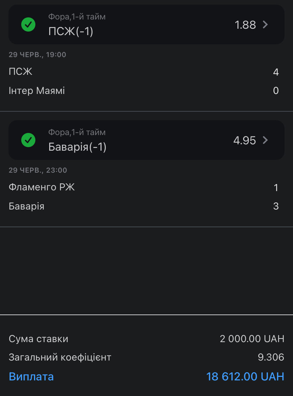Tap the Баварія score of 3
Image resolution: width=293 pixels, height=396 pixels.
[276, 206]
